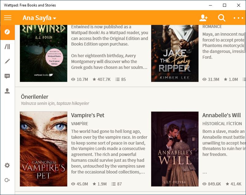The height and width of the screenshot is (195, 246).
Task: Click the Vampire's Pet 45.0M reads
Action: 79,184
